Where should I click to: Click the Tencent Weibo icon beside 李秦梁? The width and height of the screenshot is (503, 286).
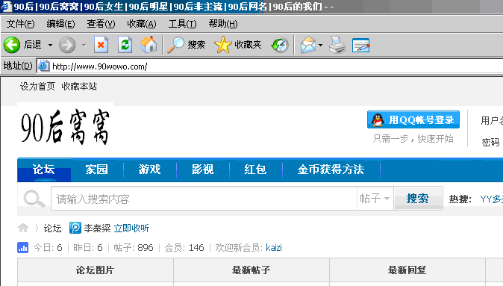[75, 228]
